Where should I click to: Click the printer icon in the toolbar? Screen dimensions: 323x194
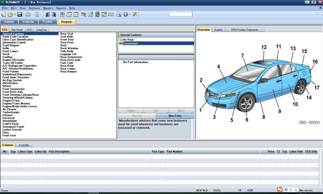pos(28,14)
